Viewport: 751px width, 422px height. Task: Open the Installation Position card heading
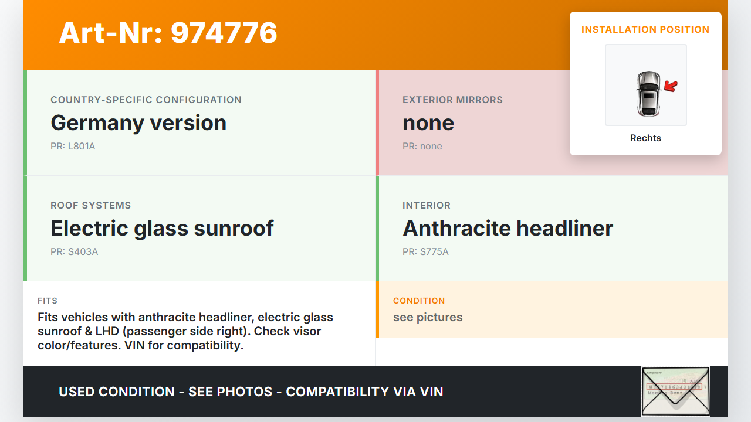(645, 29)
